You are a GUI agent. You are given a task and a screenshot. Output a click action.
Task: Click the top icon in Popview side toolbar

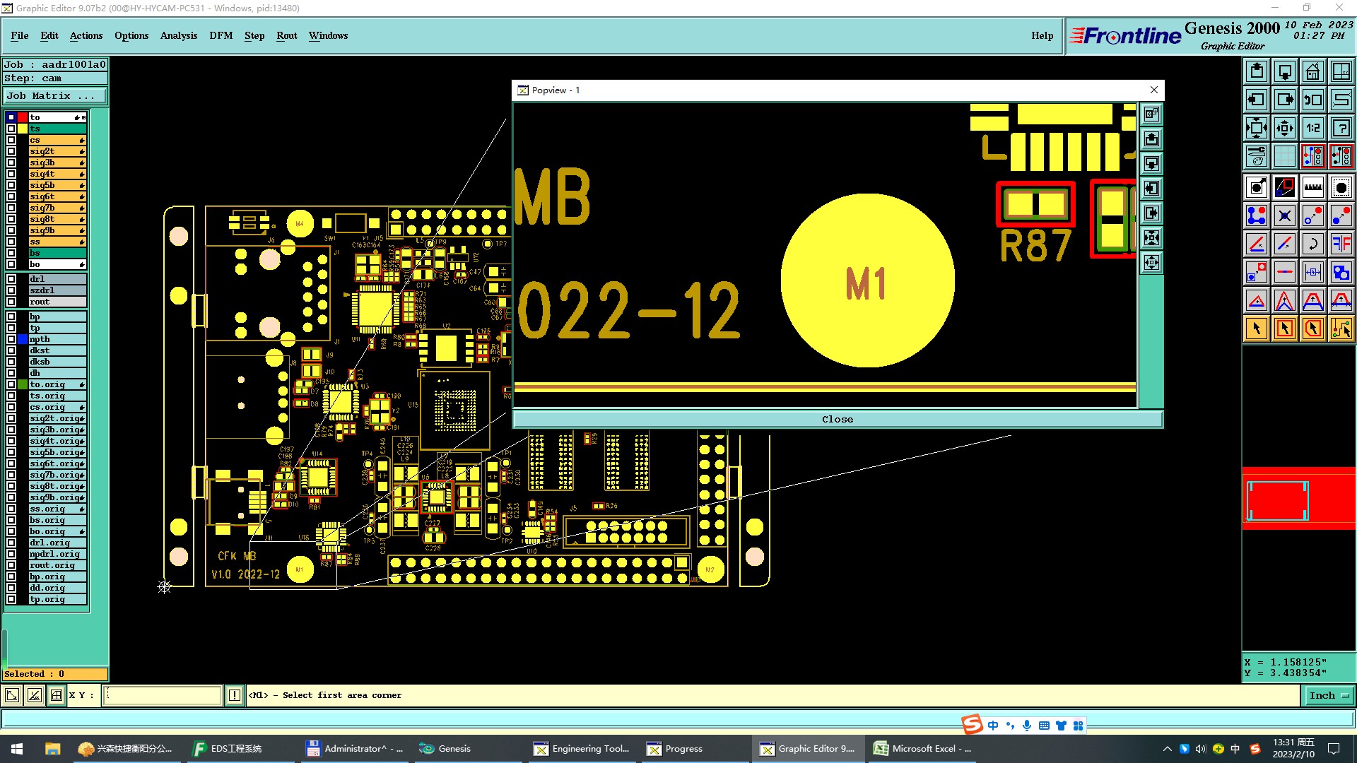1151,114
